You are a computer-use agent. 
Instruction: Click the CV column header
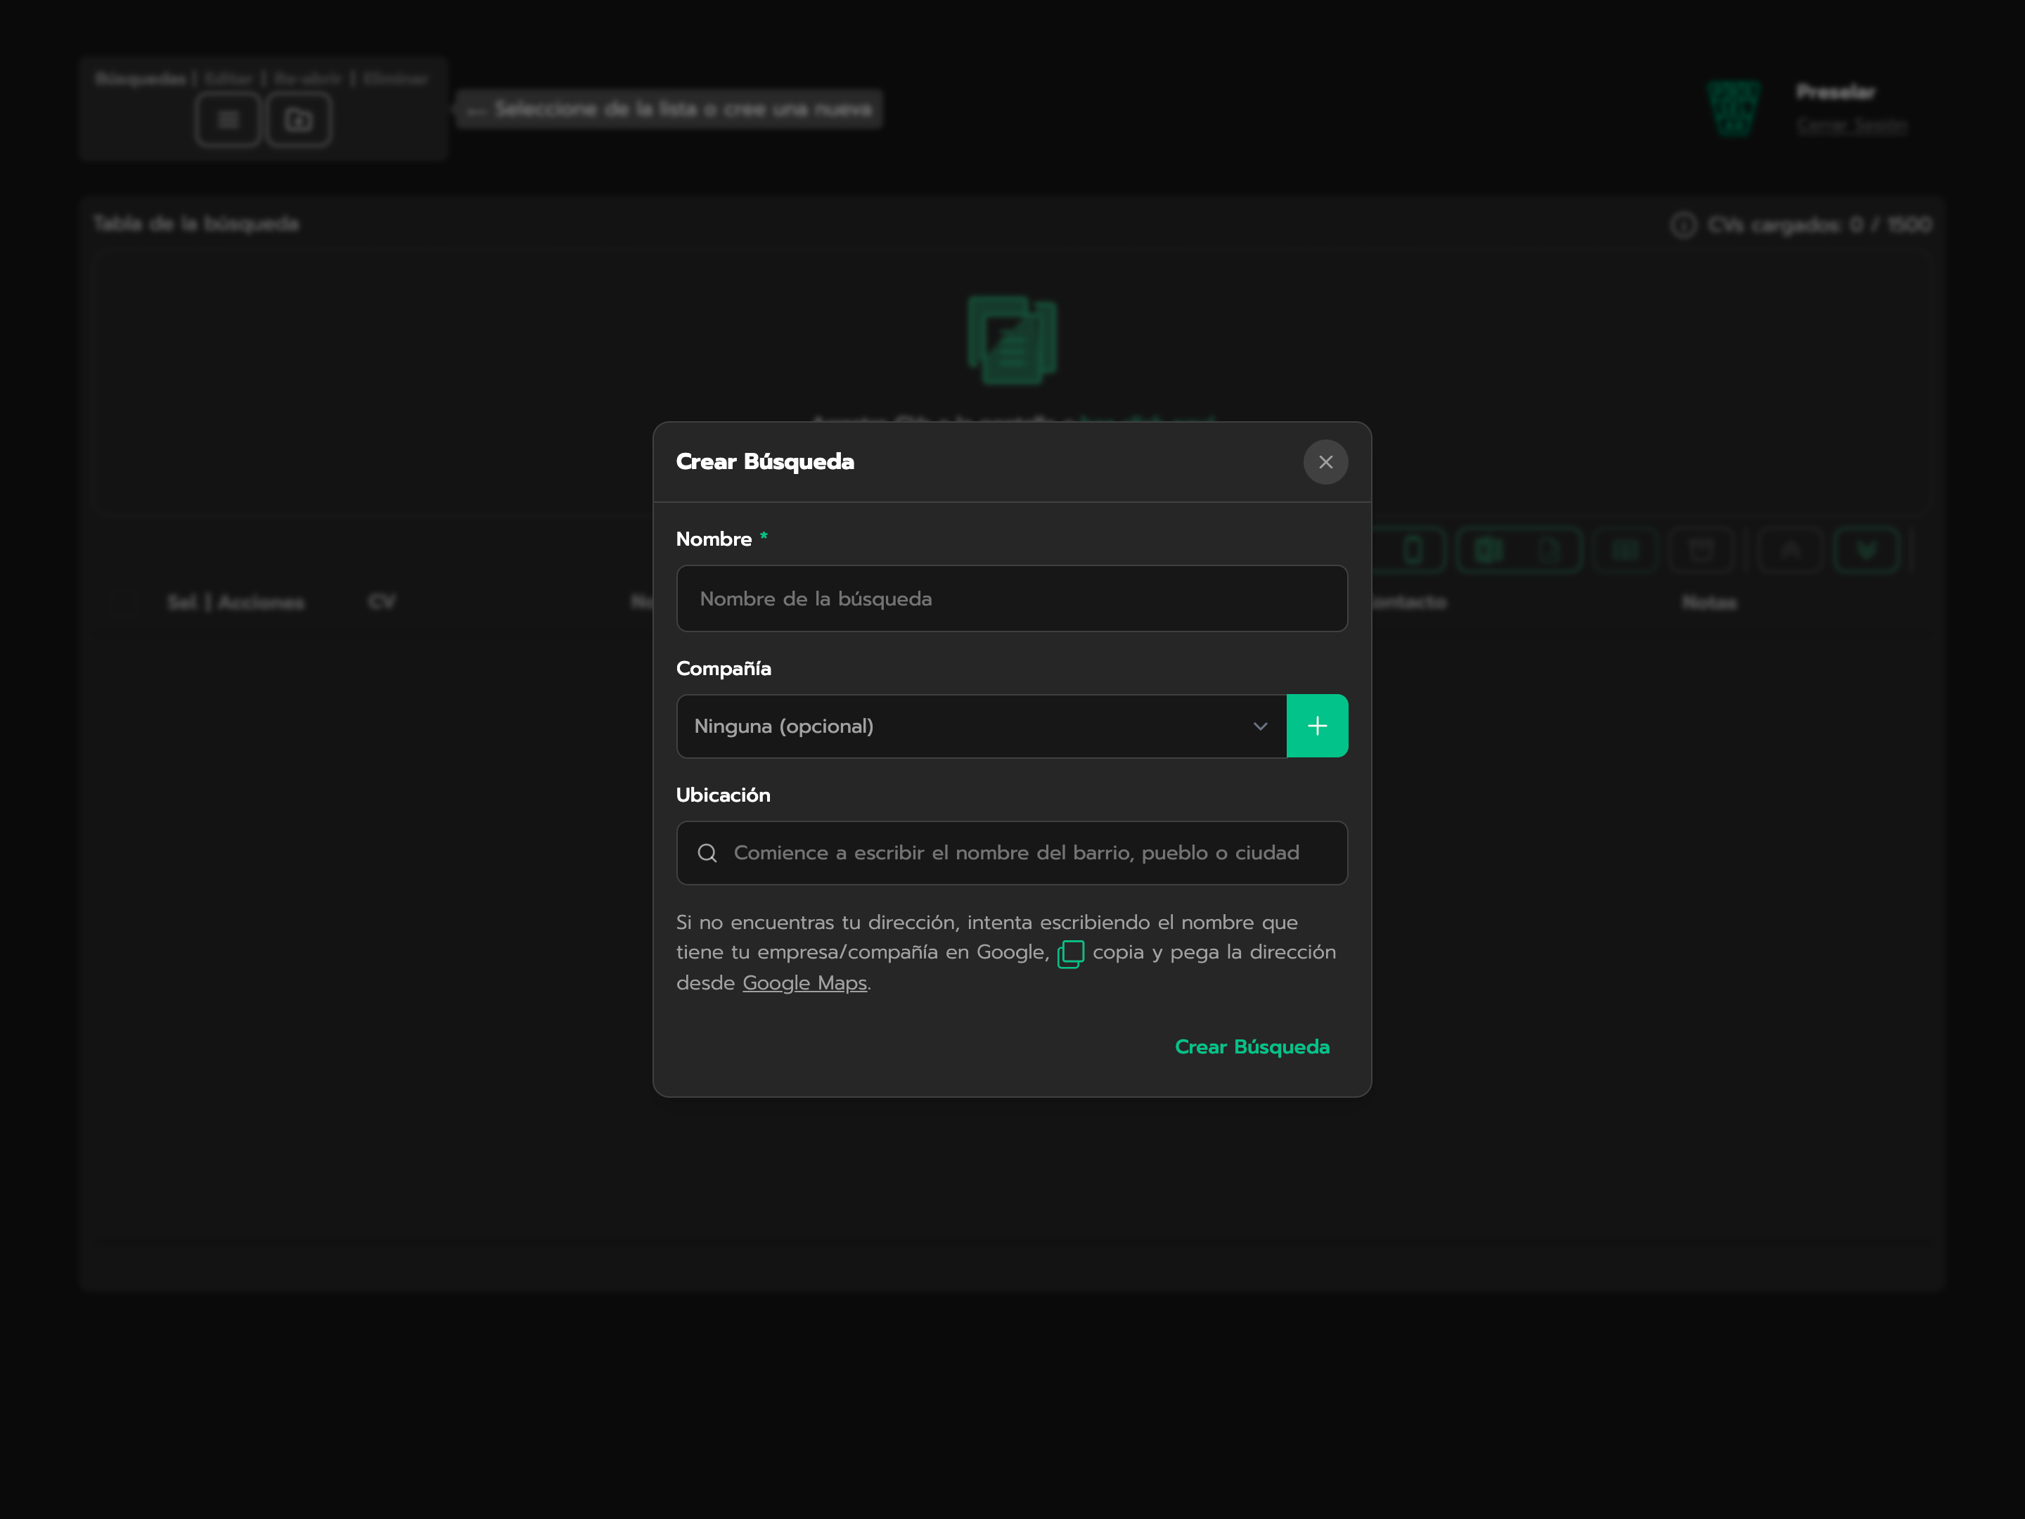coord(382,601)
